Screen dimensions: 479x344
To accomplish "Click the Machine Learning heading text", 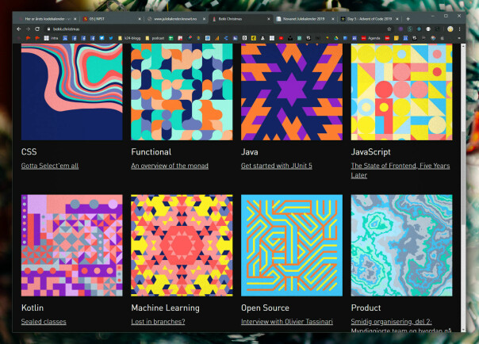I will tap(165, 308).
